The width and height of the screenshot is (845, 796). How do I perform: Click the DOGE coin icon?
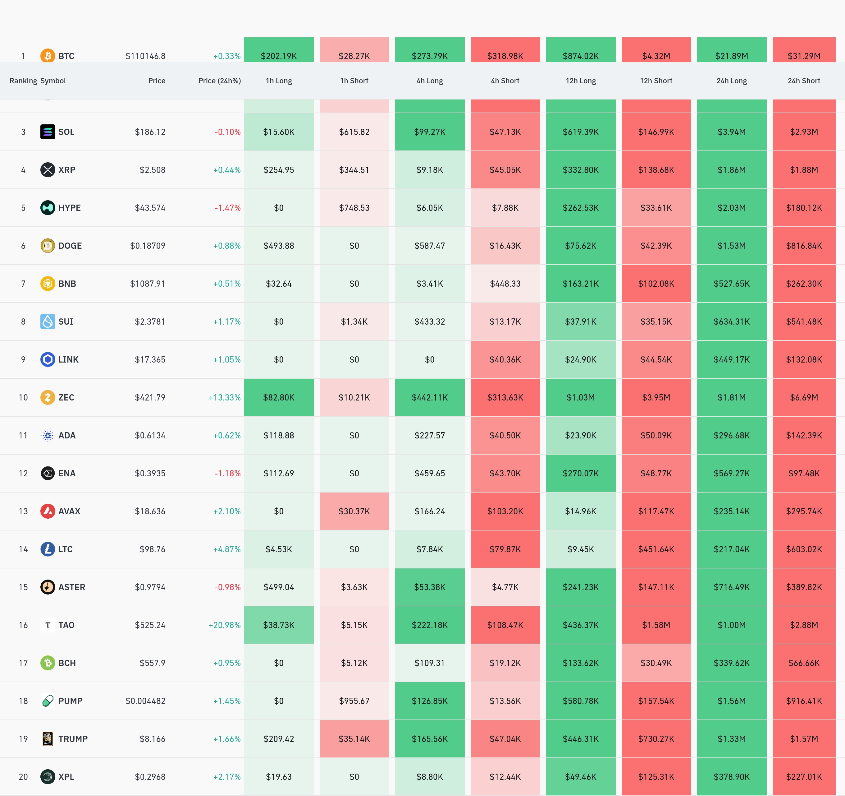pyautogui.click(x=48, y=245)
